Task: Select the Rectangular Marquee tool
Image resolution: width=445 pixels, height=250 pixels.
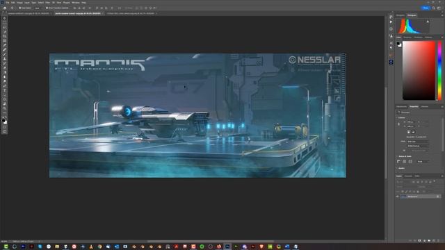Action: pyautogui.click(x=5, y=23)
